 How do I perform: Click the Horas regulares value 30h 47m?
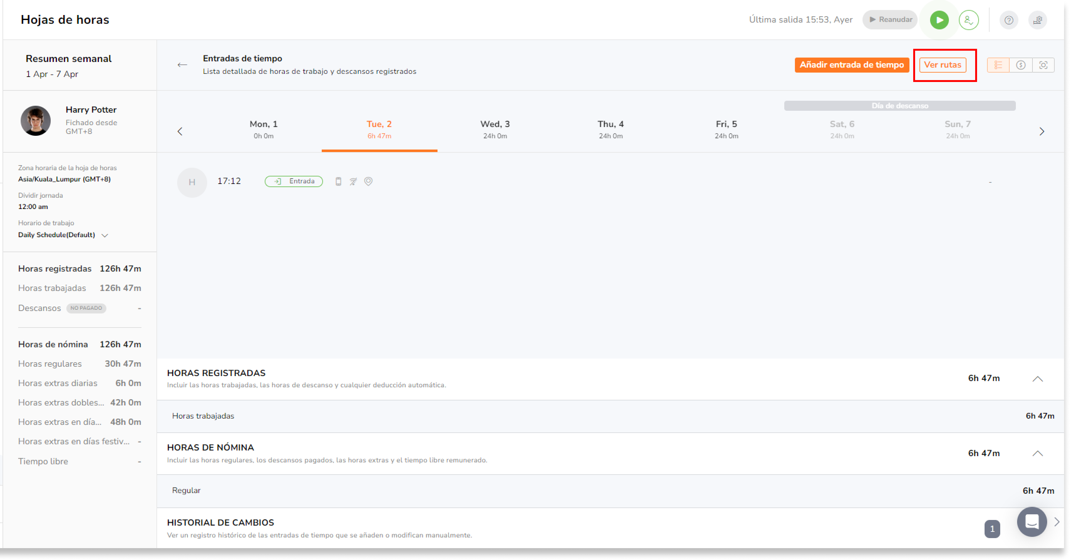(123, 364)
